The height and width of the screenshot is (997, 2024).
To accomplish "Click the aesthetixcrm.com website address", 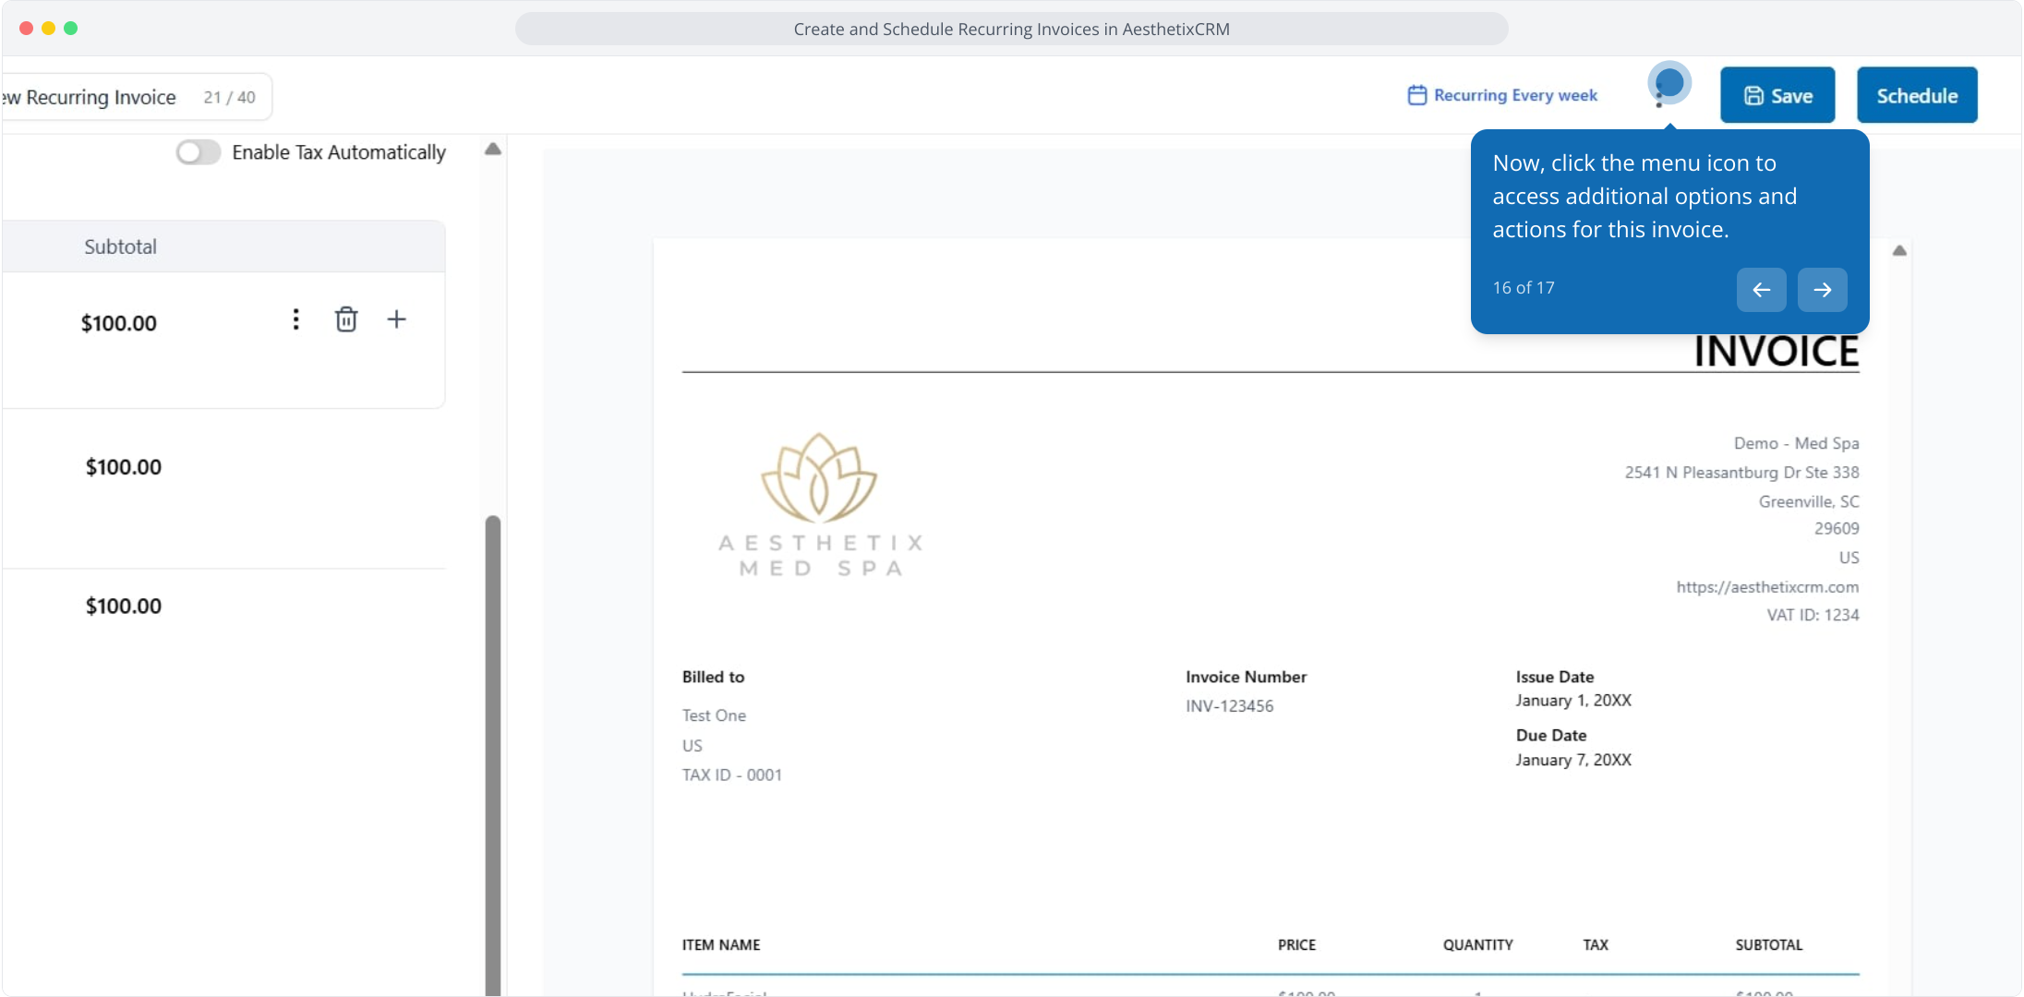I will [1766, 587].
